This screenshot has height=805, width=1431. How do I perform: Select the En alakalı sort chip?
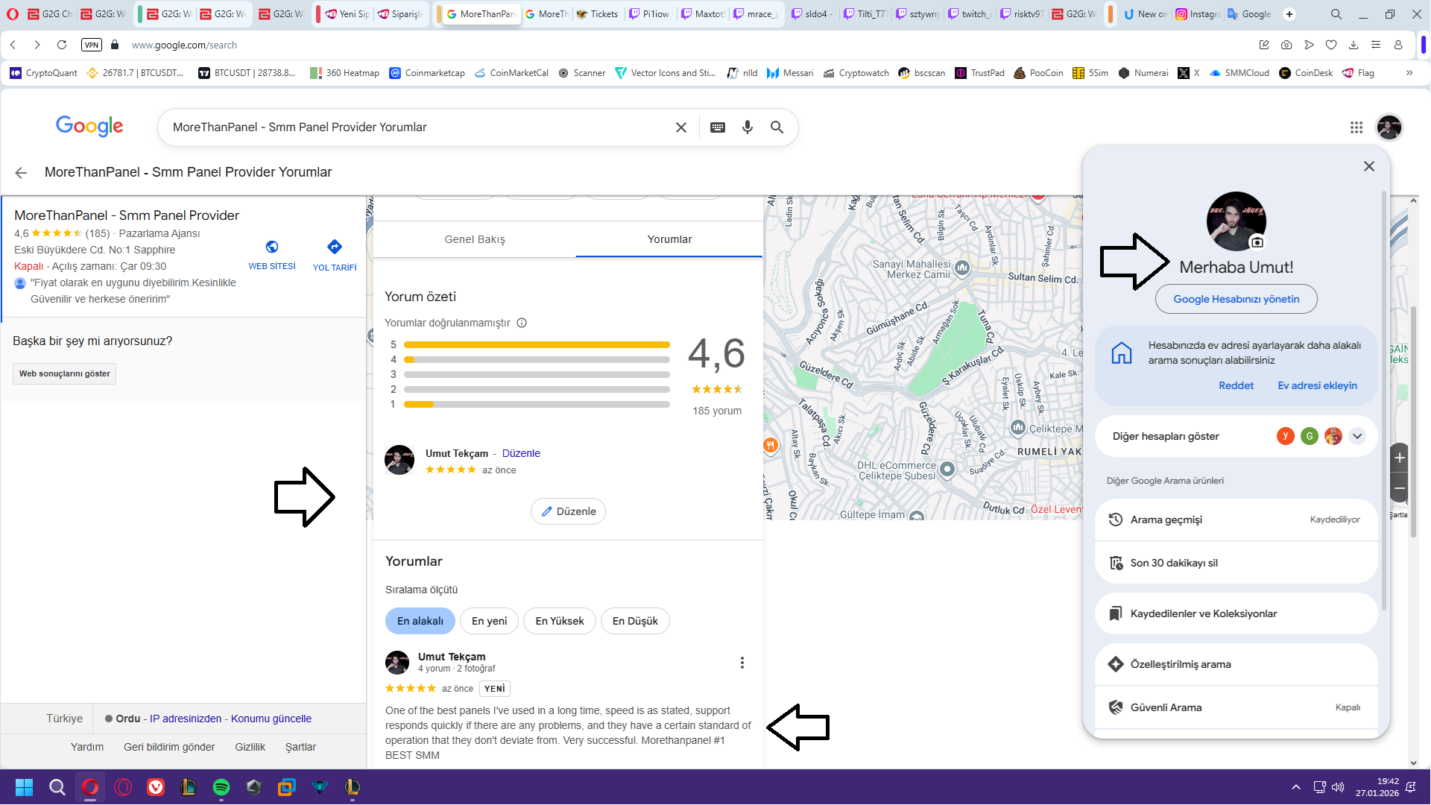[420, 621]
